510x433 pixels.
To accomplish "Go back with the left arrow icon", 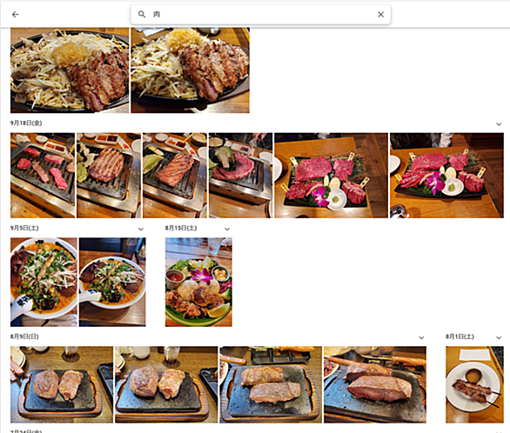I will point(16,14).
